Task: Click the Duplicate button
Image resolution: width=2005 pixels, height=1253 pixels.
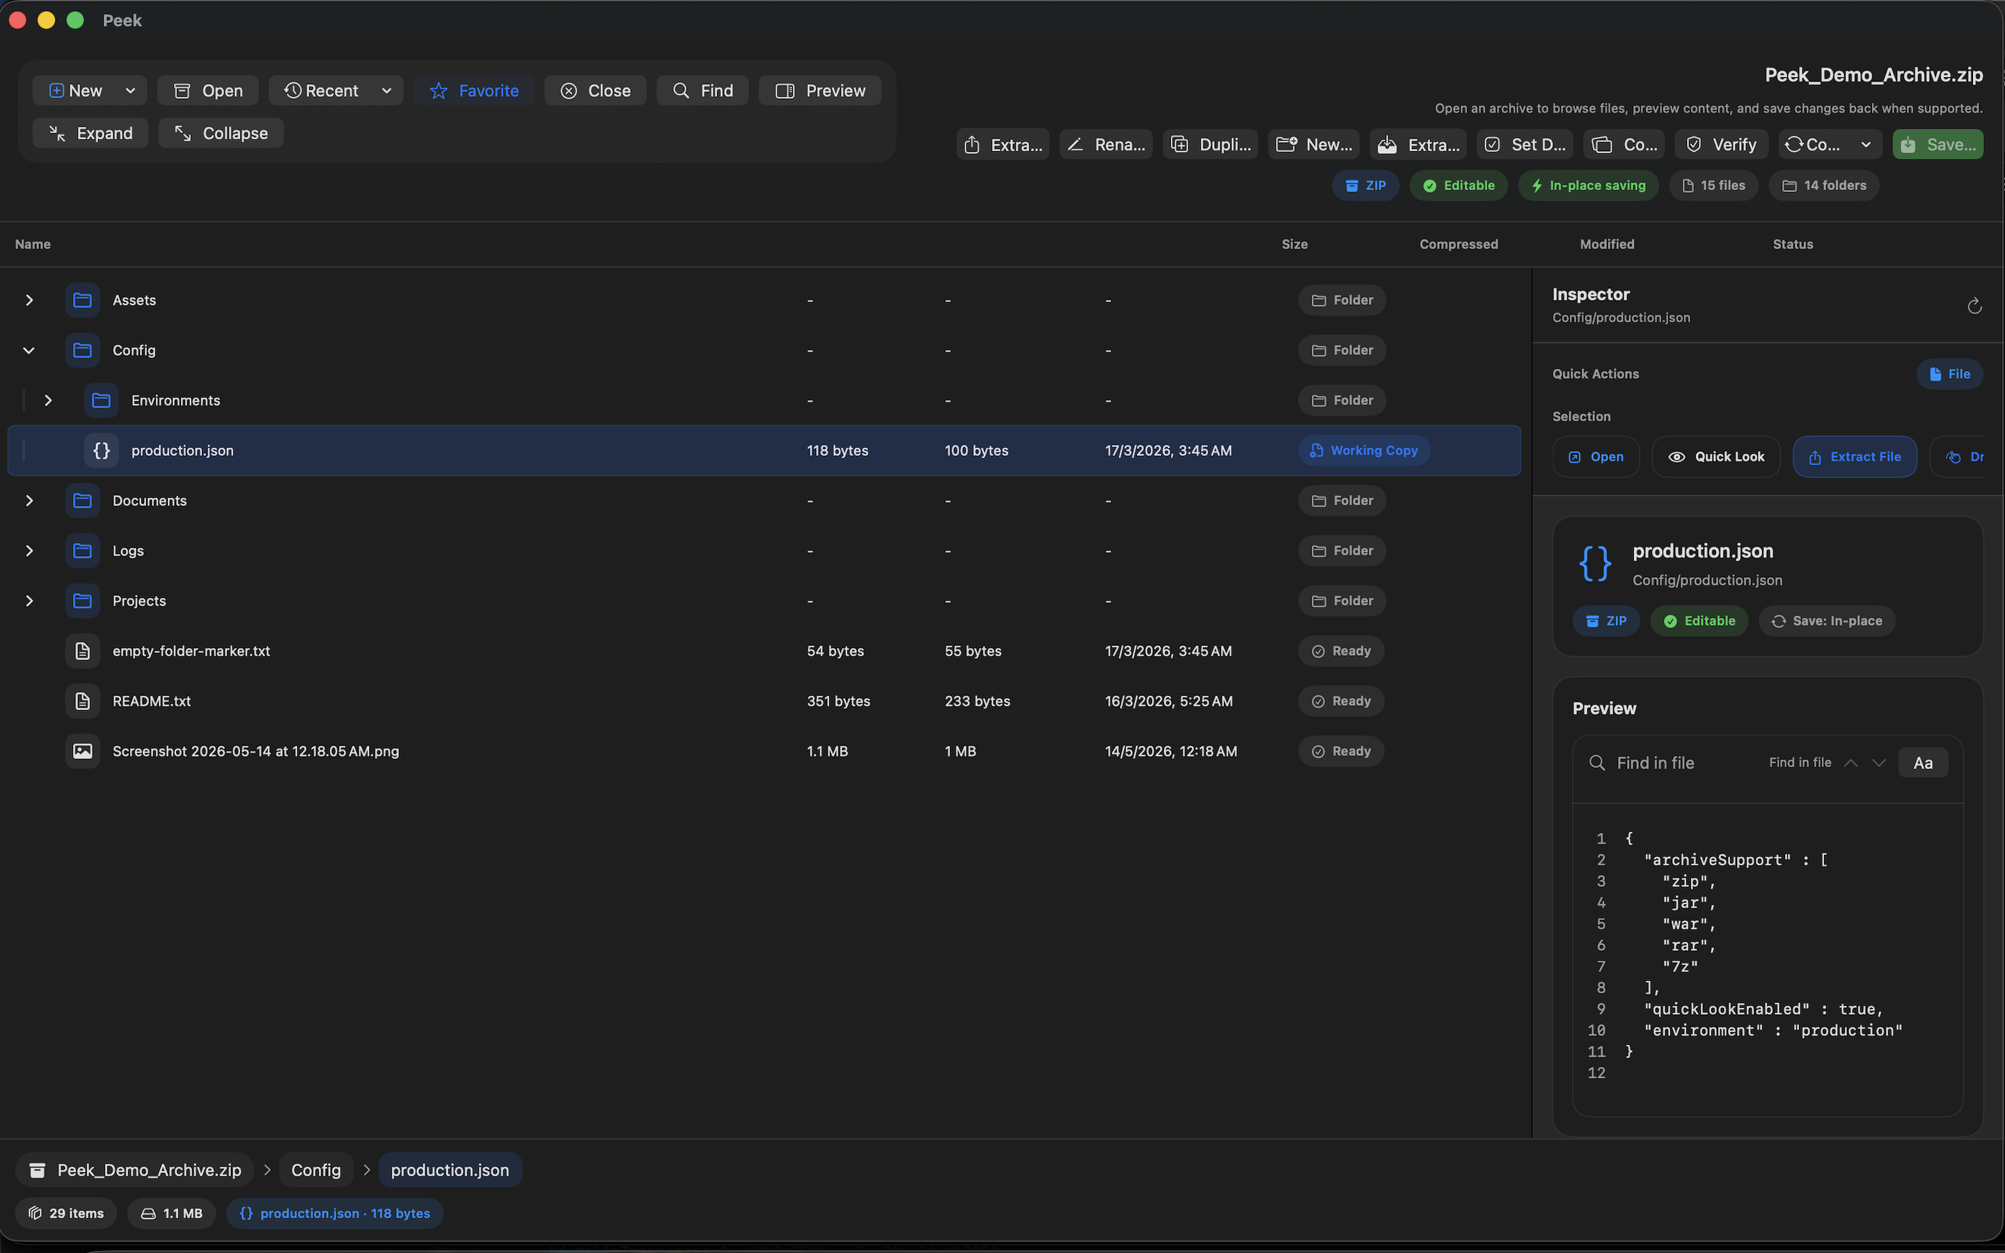Action: click(1211, 144)
